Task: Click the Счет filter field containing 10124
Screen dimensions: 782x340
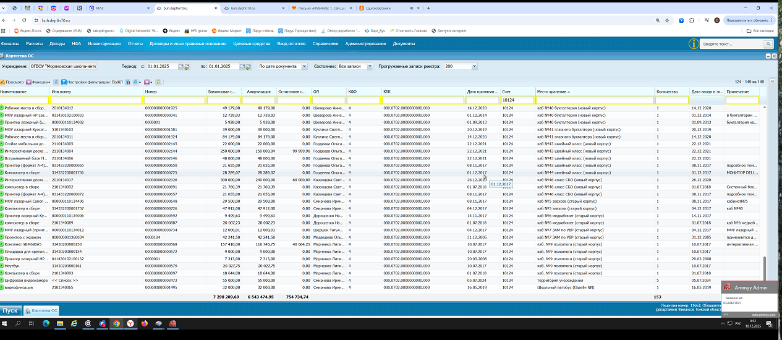Action: coord(517,100)
